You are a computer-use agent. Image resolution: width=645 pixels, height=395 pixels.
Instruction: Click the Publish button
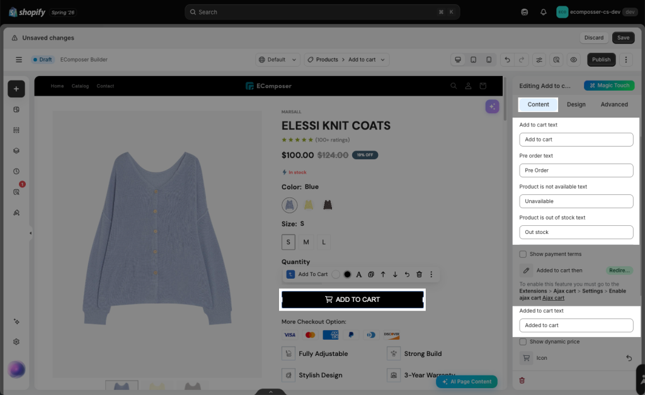[x=601, y=60]
